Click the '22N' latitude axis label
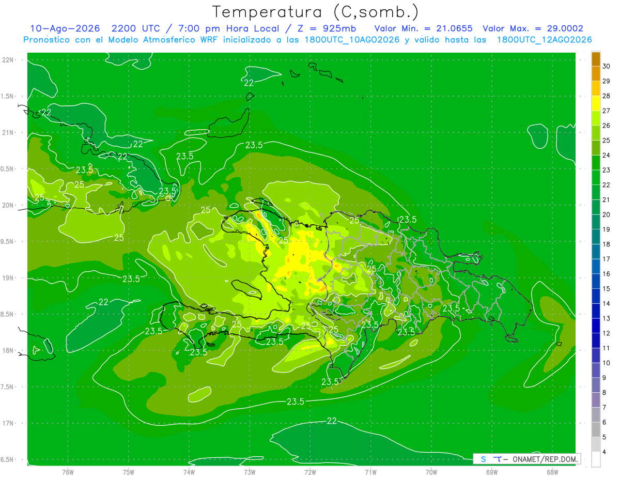 pyautogui.click(x=8, y=60)
